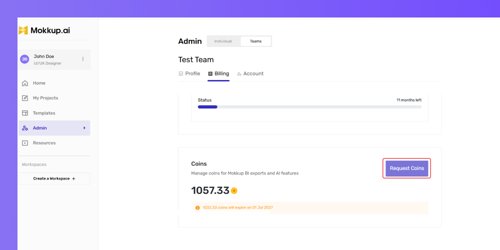Click the Test Team heading
Screen dimensions: 500x250
tap(196, 59)
